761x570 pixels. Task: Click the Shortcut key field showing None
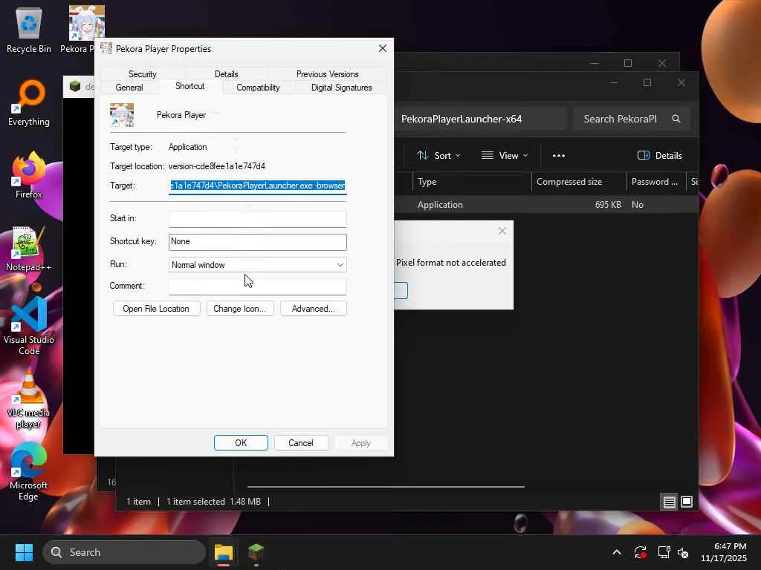[258, 242]
